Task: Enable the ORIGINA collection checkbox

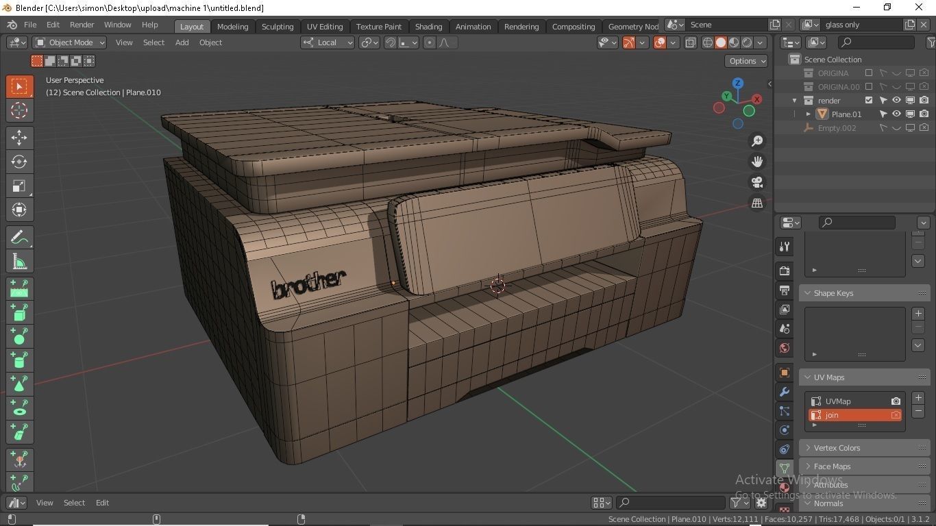Action: 869,73
